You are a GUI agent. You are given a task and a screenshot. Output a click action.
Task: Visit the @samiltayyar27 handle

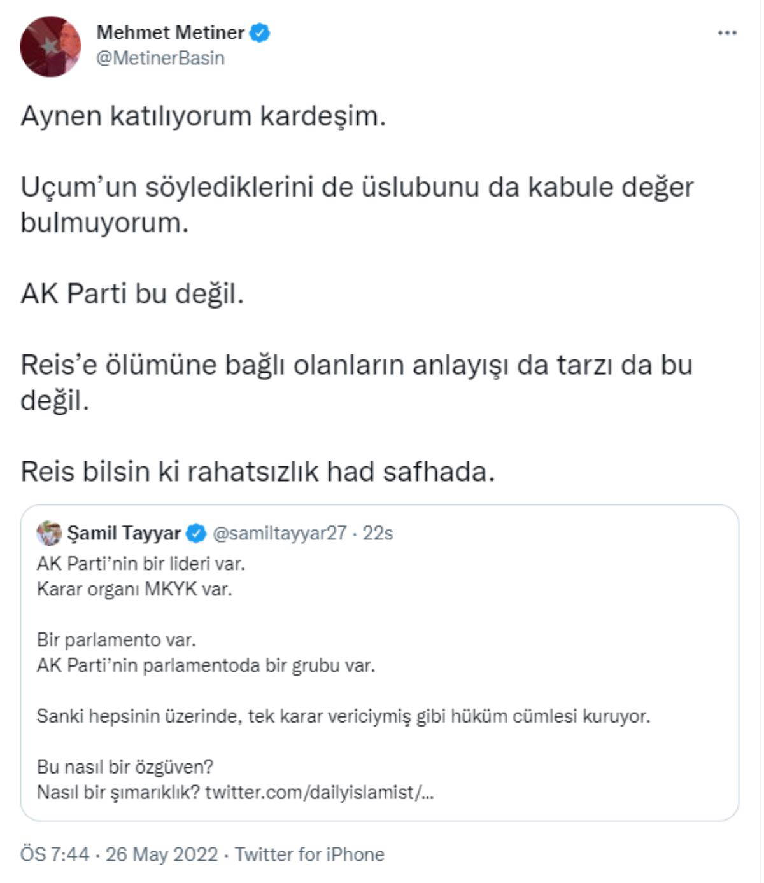[279, 533]
